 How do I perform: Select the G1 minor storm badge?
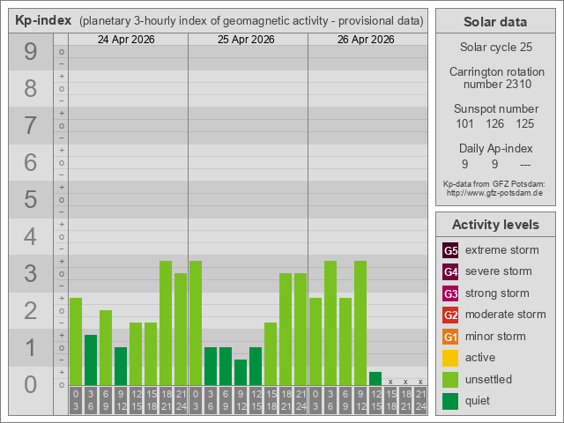(x=450, y=337)
